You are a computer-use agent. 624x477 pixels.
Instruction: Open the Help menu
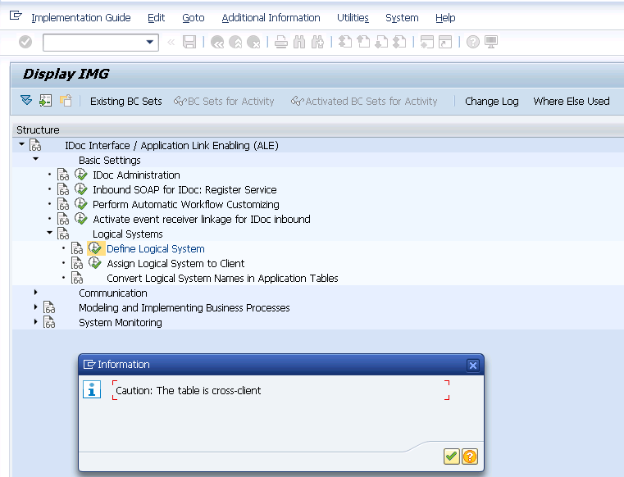(445, 18)
